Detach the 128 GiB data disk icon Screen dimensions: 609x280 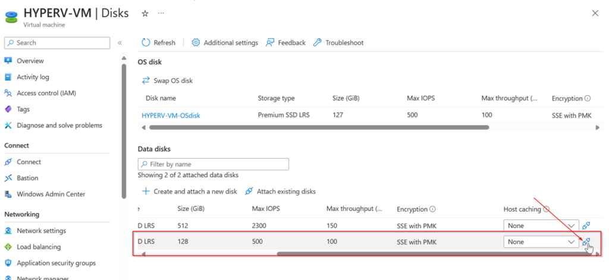pyautogui.click(x=586, y=241)
